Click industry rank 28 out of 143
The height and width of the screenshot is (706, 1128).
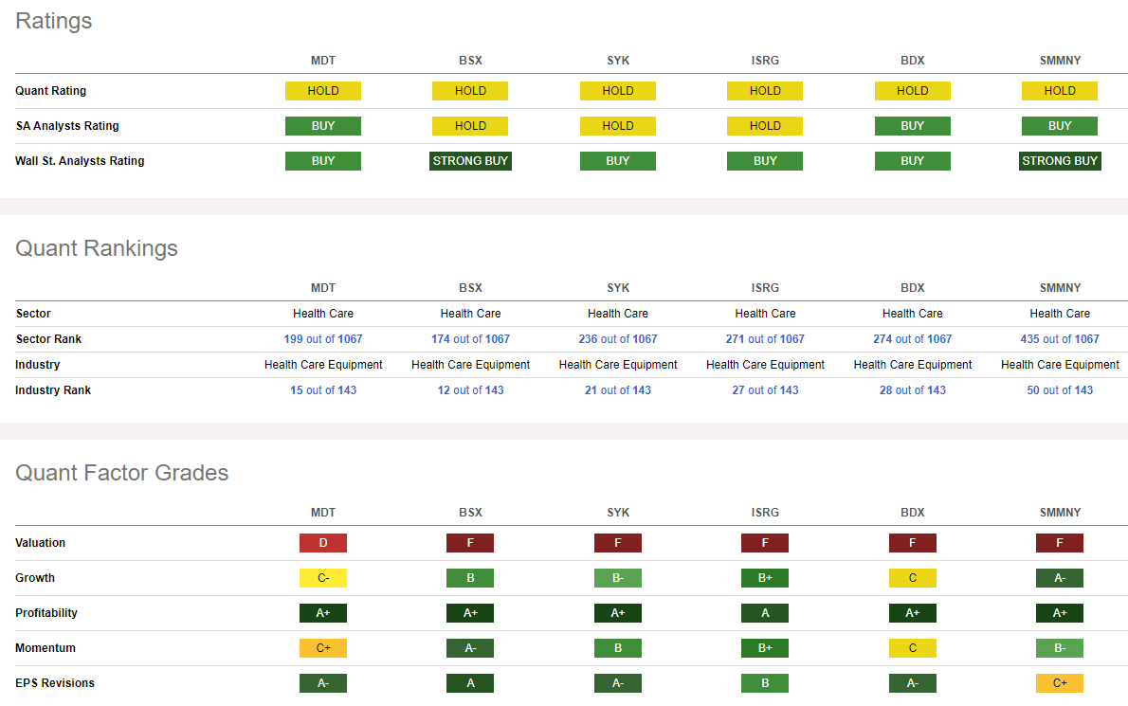tap(912, 390)
